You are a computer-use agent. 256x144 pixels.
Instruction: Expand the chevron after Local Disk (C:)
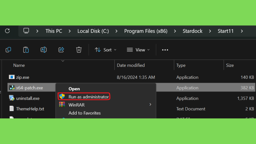coord(116,31)
